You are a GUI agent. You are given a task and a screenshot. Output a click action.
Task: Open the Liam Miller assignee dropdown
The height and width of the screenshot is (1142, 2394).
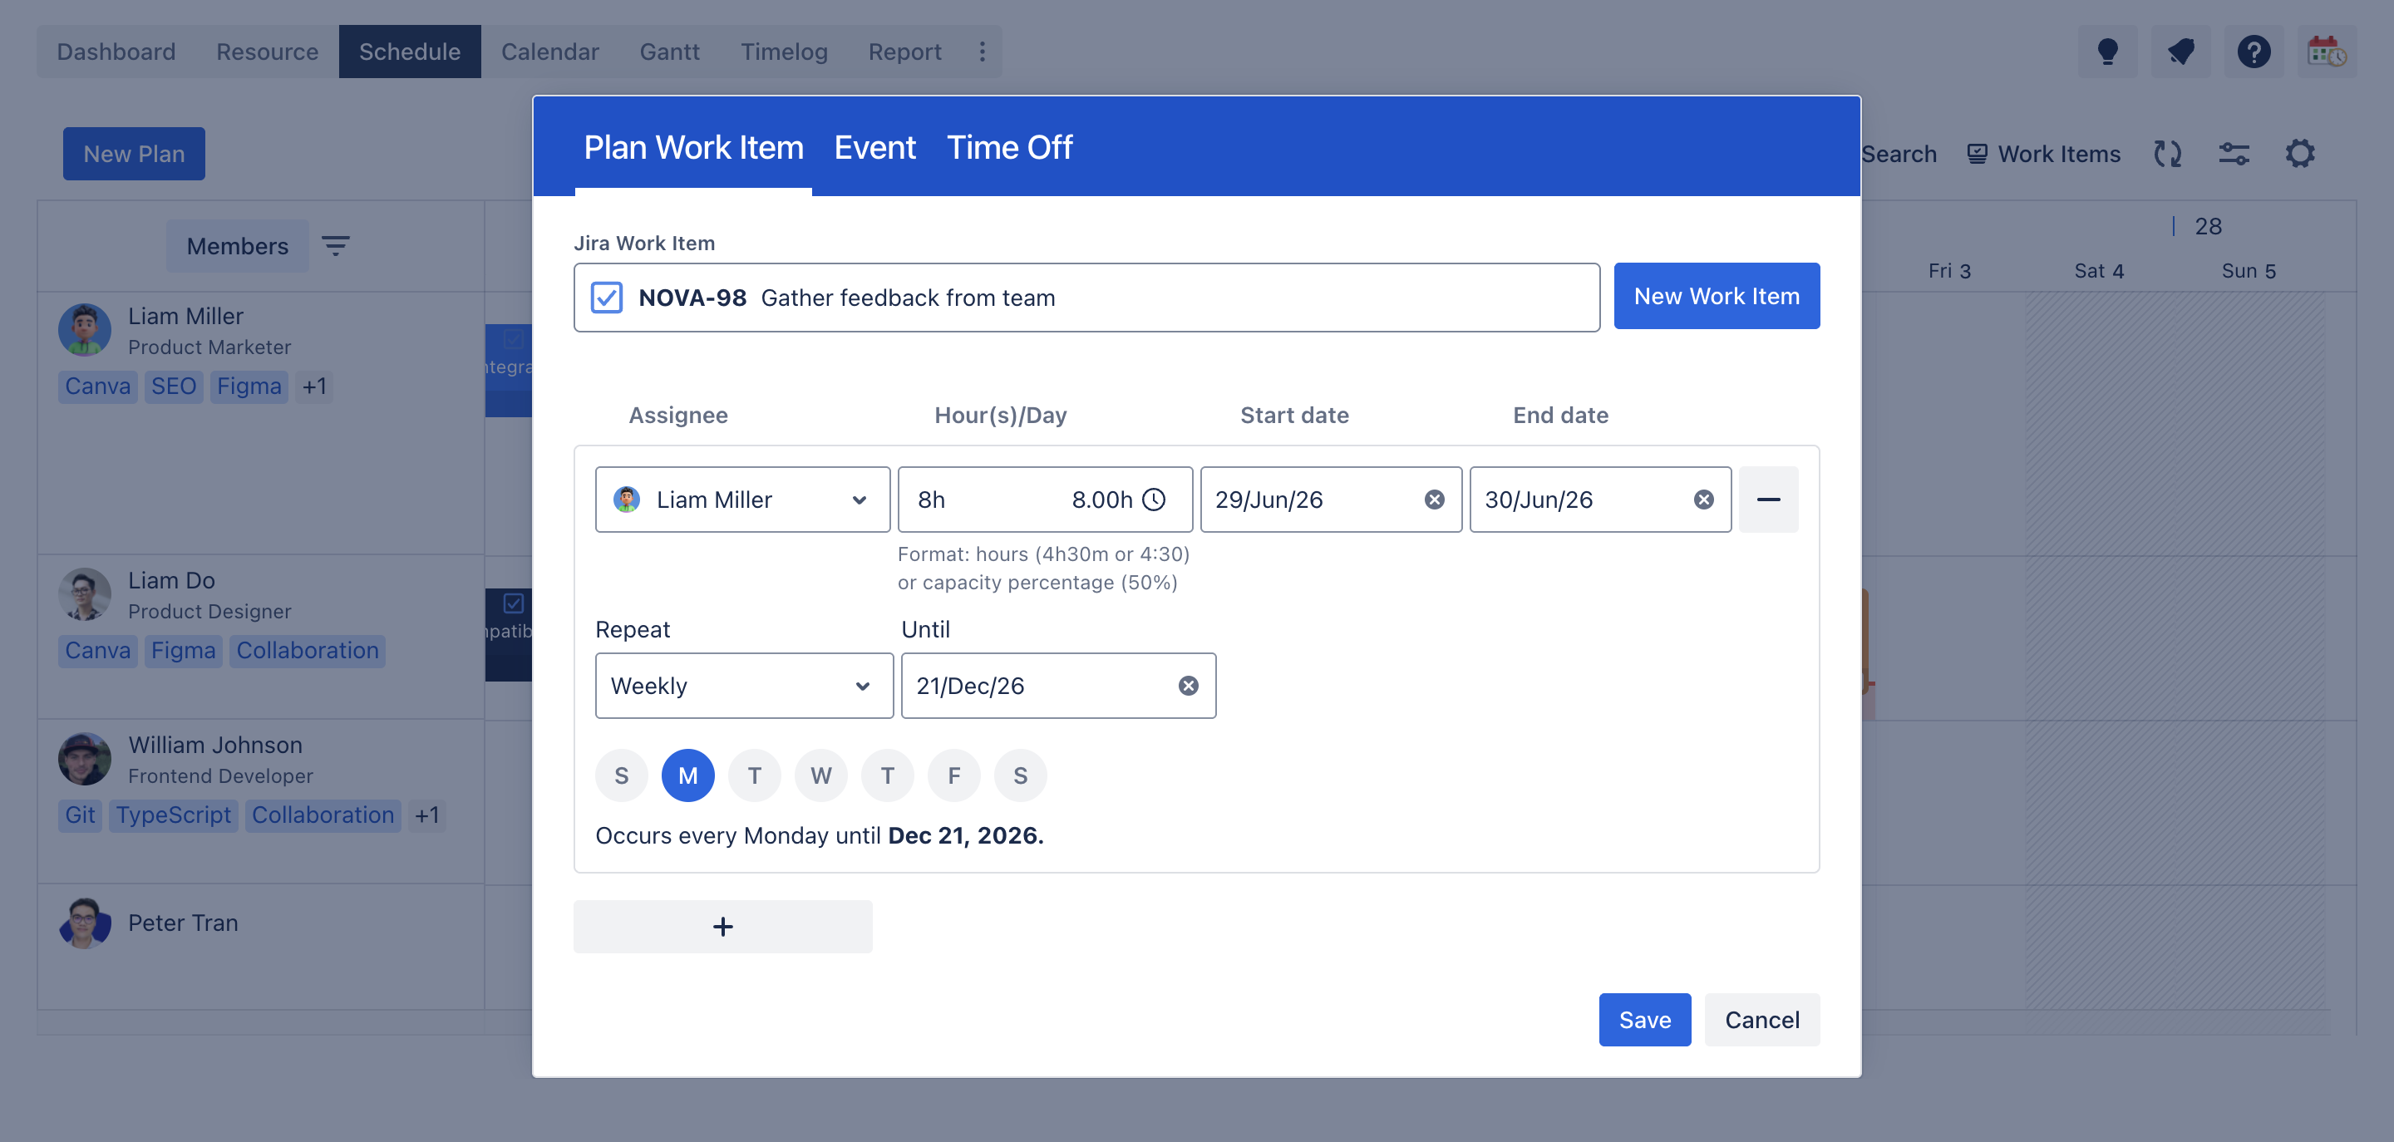742,500
